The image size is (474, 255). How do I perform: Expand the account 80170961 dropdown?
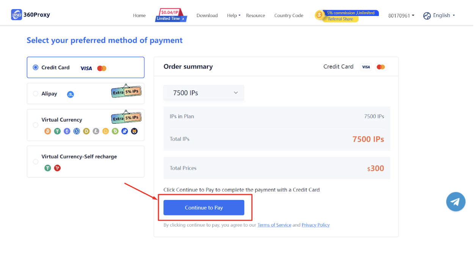[x=401, y=16]
